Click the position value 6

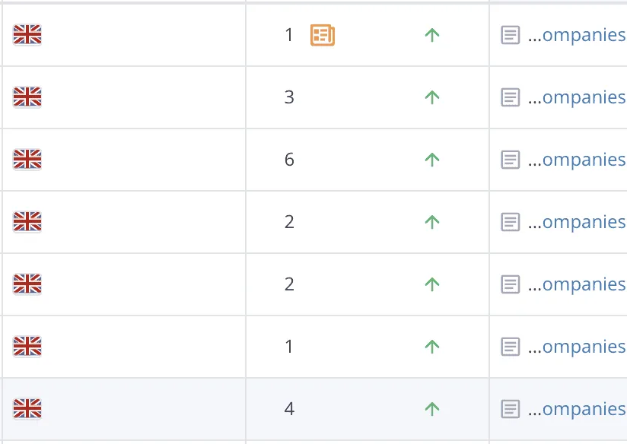289,160
